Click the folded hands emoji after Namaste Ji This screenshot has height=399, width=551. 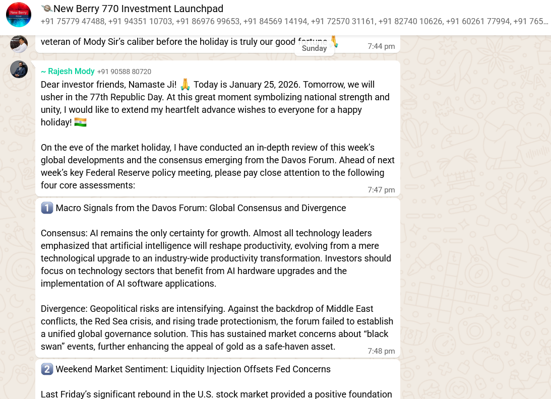point(186,84)
